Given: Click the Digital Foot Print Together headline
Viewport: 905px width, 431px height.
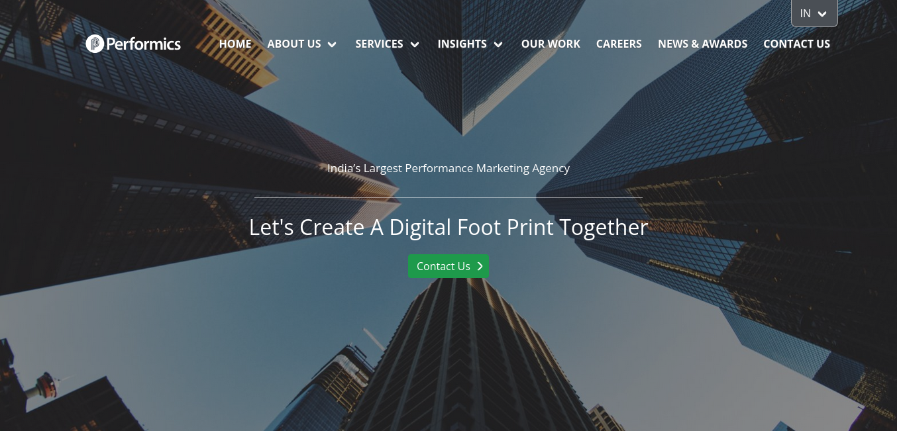Looking at the screenshot, I should [x=449, y=227].
